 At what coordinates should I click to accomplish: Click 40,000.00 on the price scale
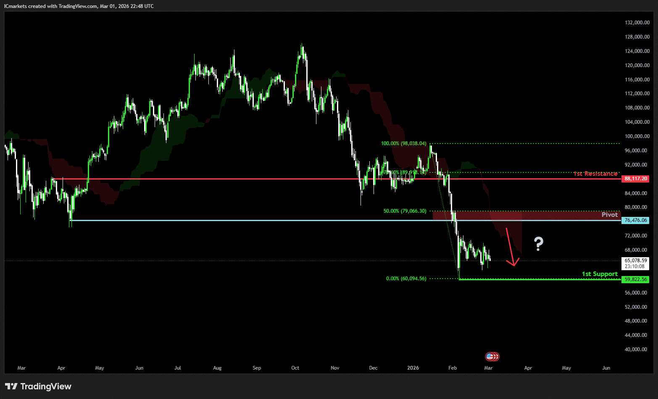637,349
